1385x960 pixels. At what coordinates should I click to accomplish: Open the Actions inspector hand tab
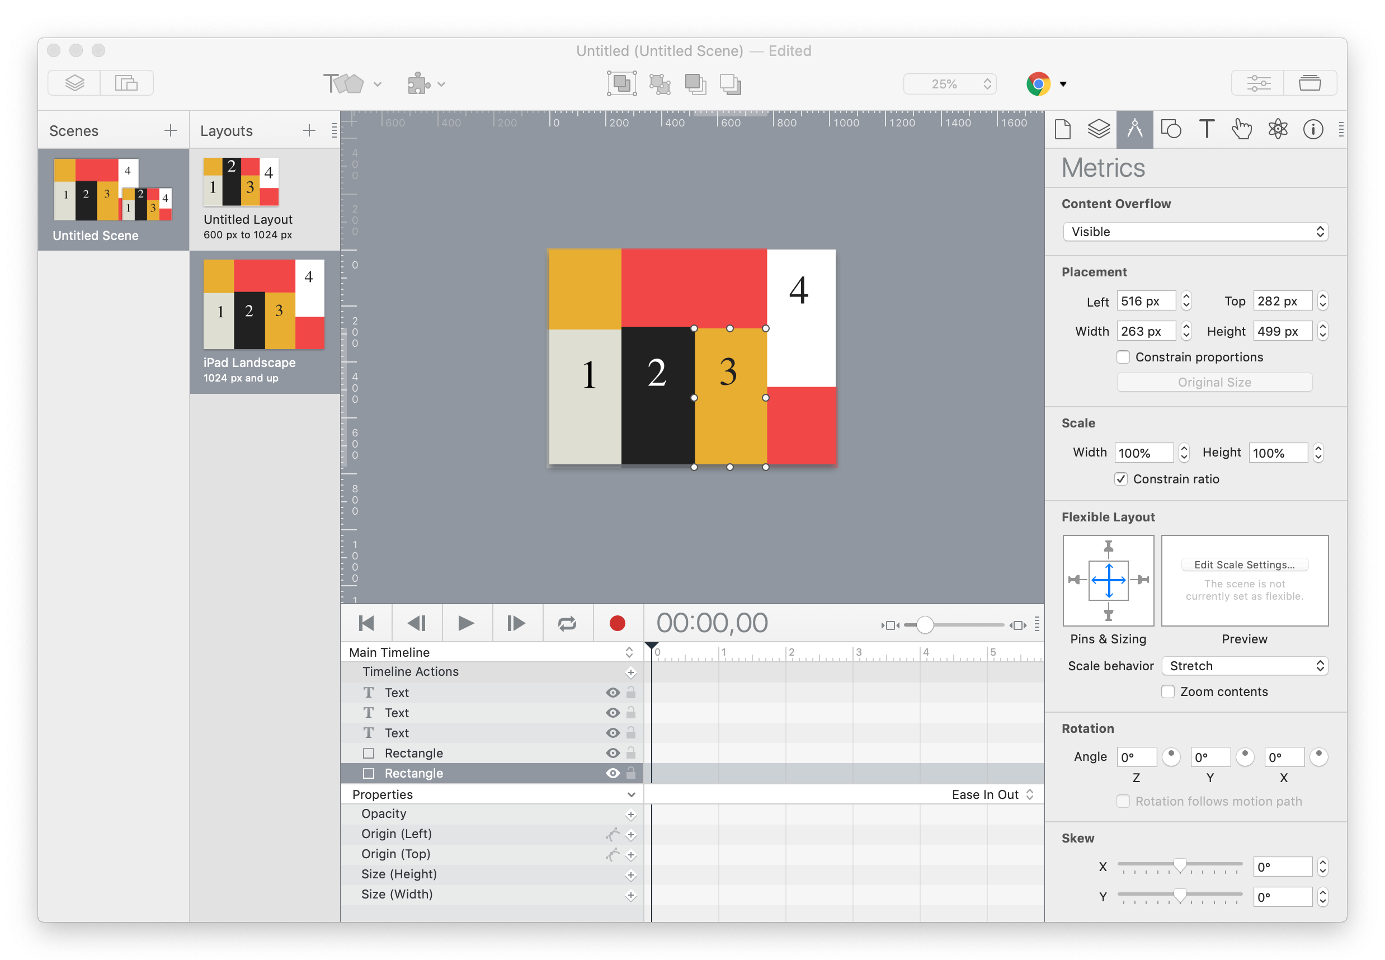(x=1241, y=129)
